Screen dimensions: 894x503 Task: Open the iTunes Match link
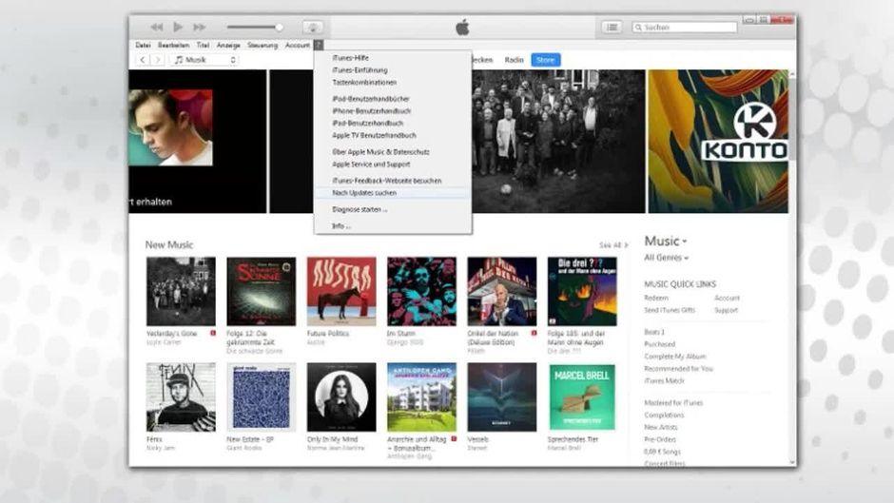point(664,380)
